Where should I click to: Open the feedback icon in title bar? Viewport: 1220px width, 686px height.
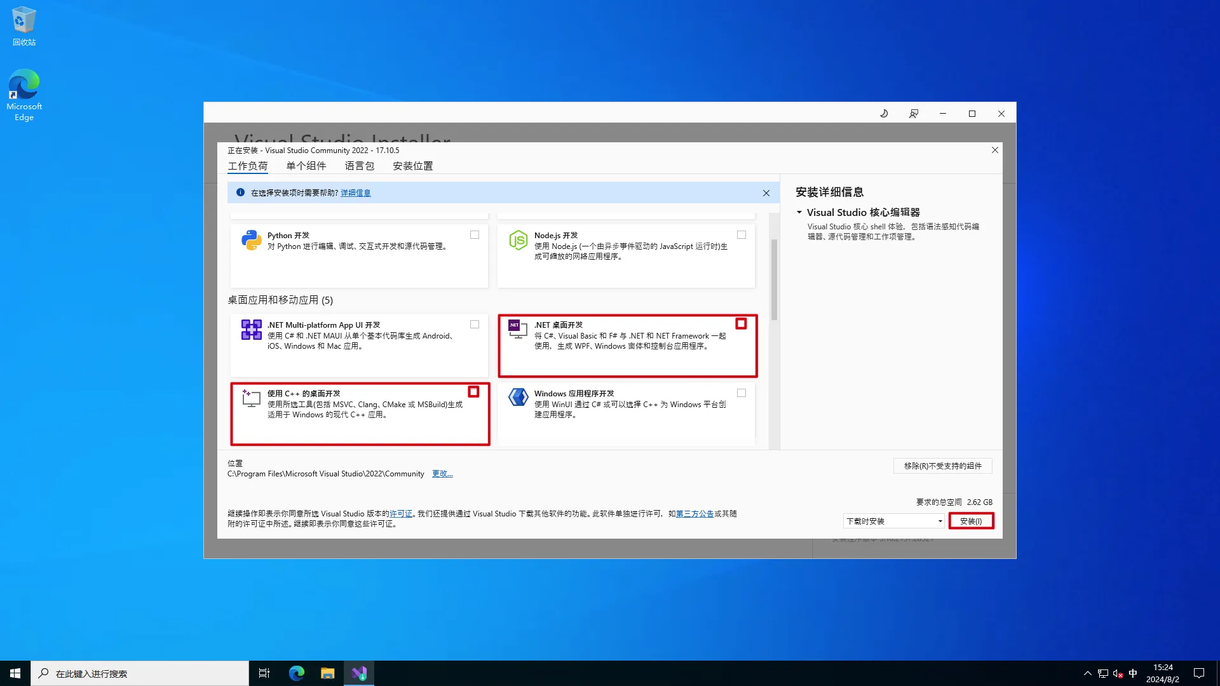pyautogui.click(x=913, y=114)
